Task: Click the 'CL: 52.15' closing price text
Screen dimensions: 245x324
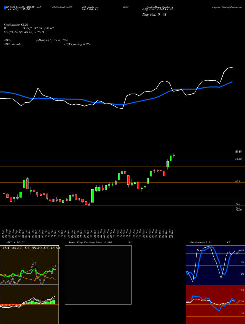Action: [90, 9]
